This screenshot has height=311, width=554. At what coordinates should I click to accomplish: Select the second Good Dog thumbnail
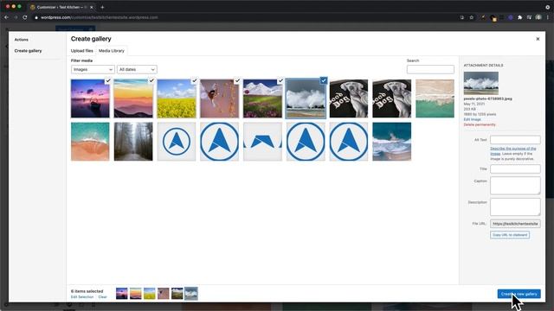[392, 98]
